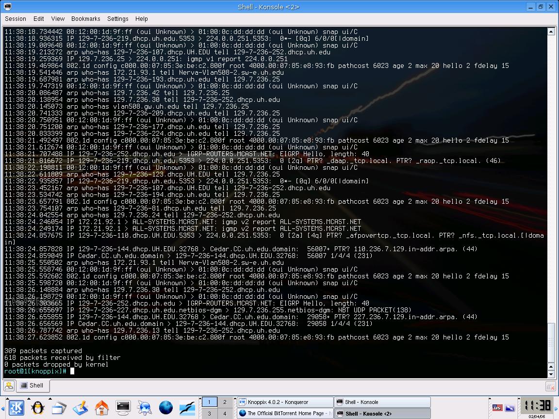Open the View menu
The image size is (559, 419).
click(x=58, y=19)
